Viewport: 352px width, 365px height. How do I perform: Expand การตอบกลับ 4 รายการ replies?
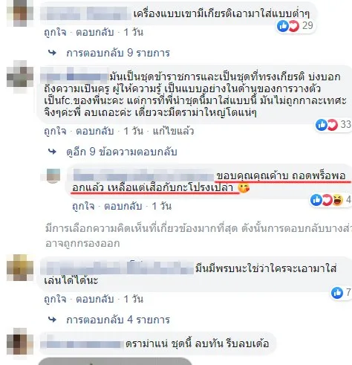click(118, 320)
